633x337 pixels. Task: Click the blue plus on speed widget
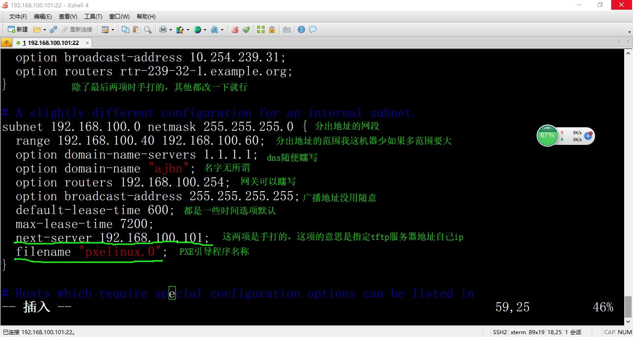(x=588, y=136)
